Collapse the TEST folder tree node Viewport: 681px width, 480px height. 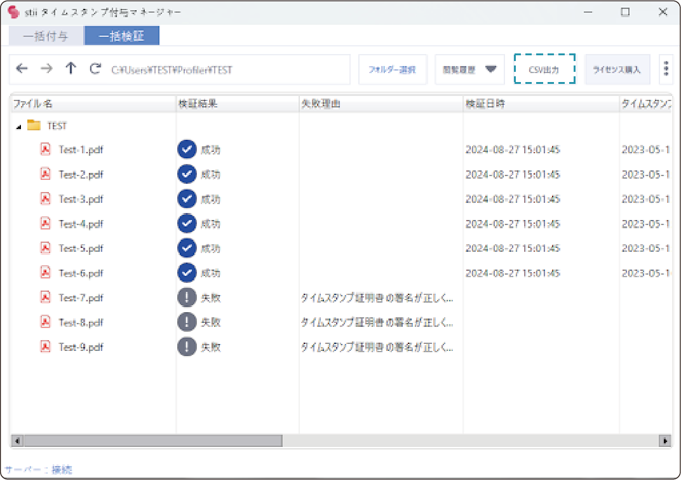point(18,127)
